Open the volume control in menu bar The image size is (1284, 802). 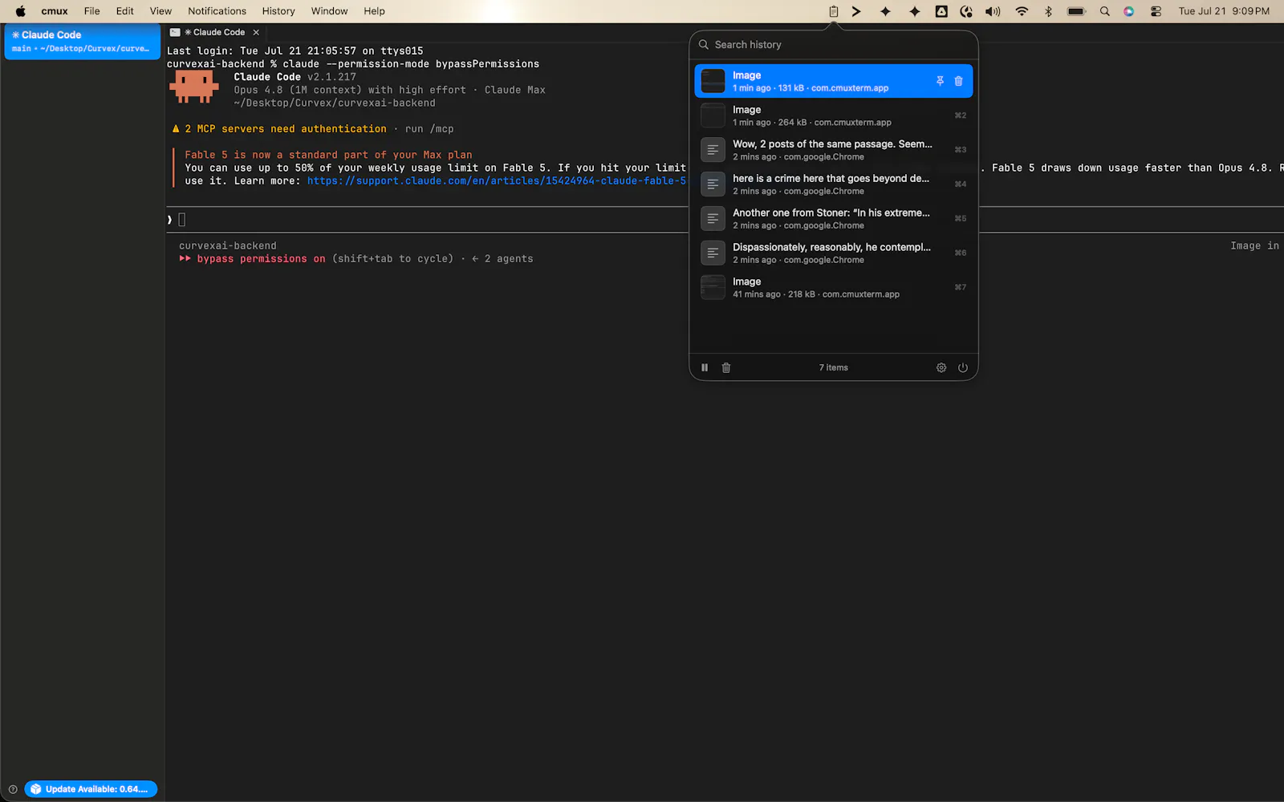pos(993,11)
